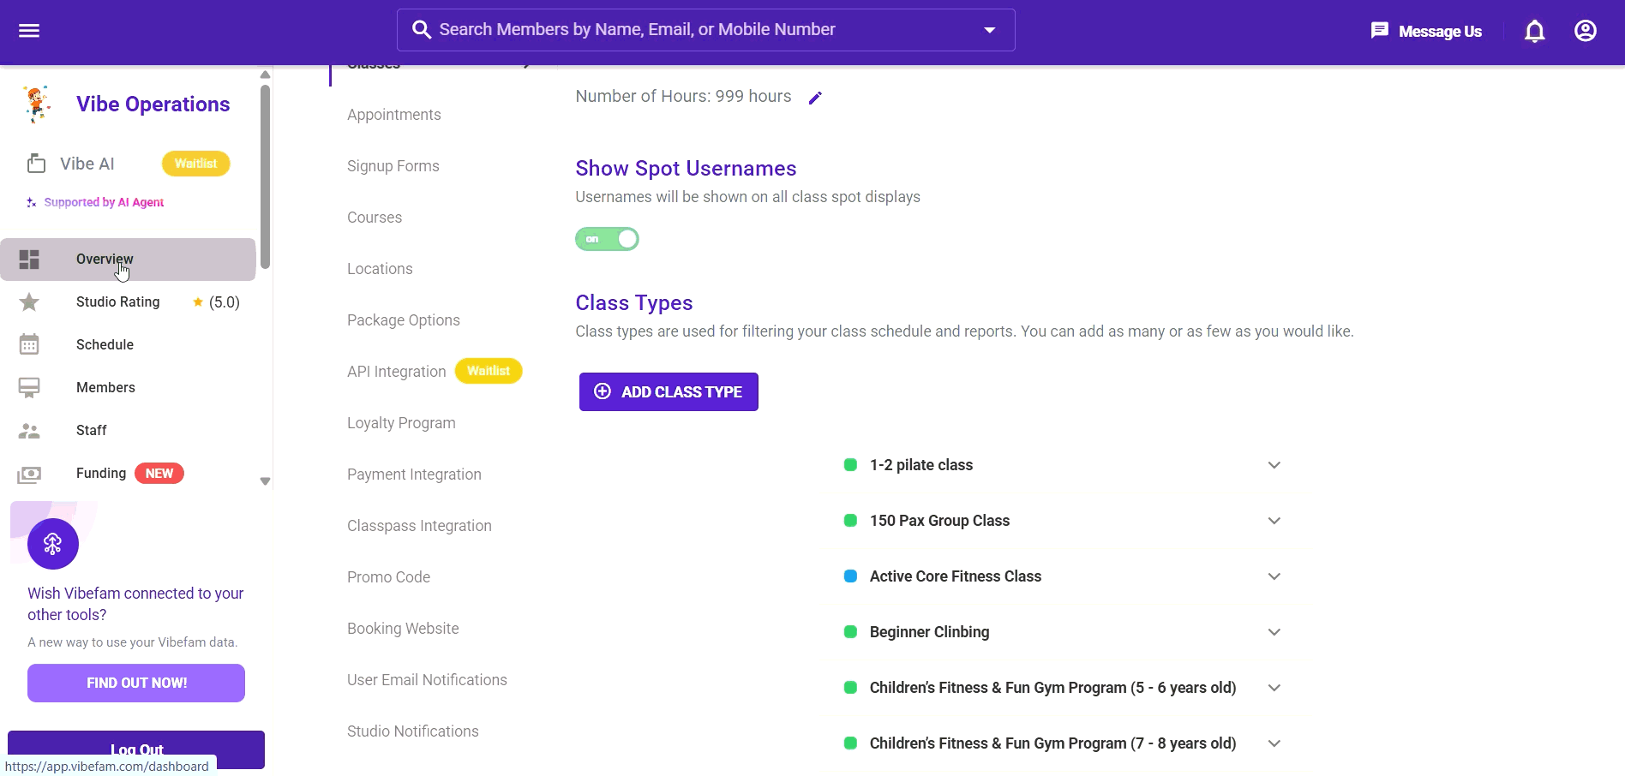This screenshot has width=1625, height=776.
Task: Select Members in the sidebar
Action: pos(128,387)
